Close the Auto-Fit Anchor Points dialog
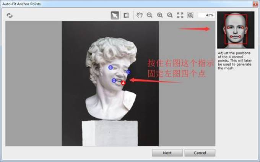 point(255,4)
